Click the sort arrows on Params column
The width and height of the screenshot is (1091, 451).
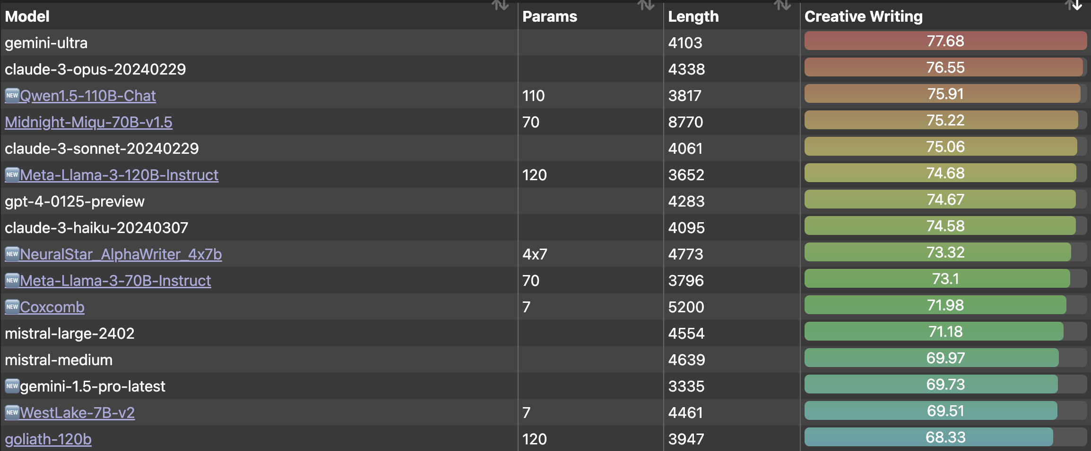pos(646,6)
